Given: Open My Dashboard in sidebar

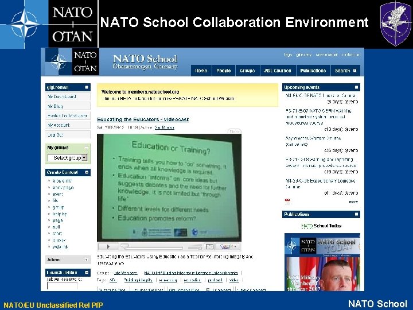Looking at the screenshot, I should 68,97.
